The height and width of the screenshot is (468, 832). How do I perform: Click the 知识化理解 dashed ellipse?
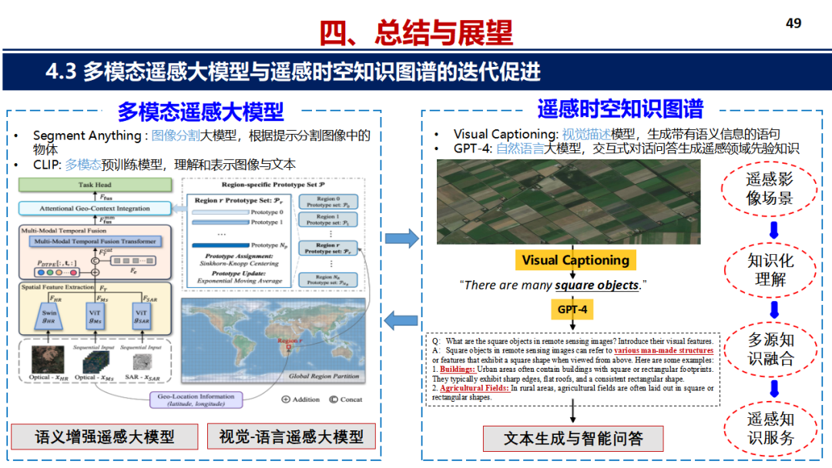click(770, 269)
